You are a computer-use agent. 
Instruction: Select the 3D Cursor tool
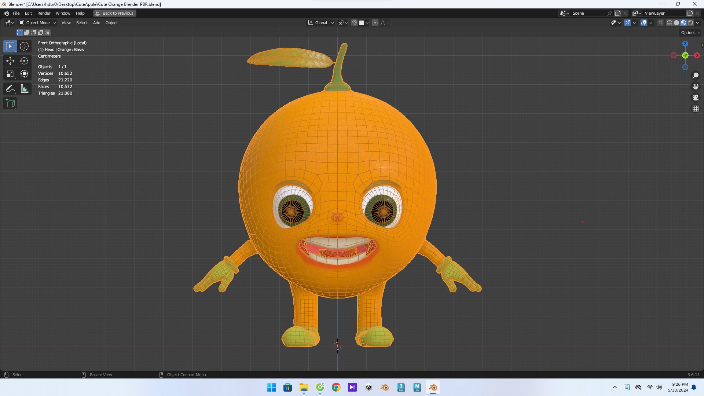pos(24,46)
